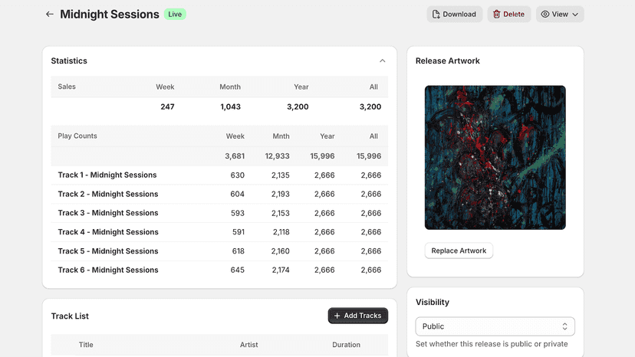Click the total monthly plays 12,933
Screen dimensions: 635x357
click(x=278, y=156)
